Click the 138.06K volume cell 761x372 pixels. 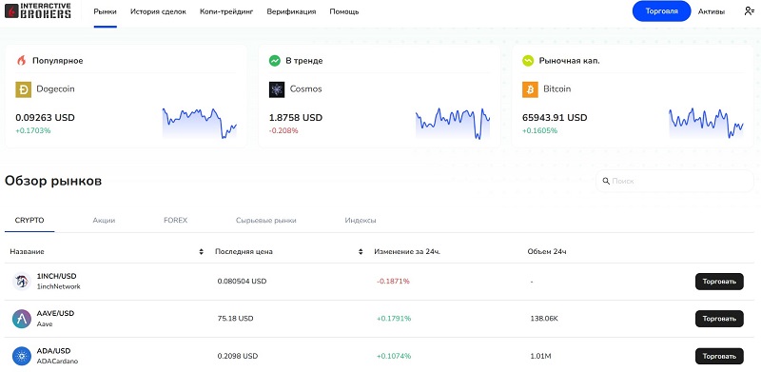544,319
